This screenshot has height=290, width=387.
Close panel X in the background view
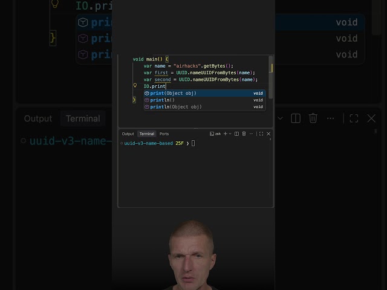(371, 118)
